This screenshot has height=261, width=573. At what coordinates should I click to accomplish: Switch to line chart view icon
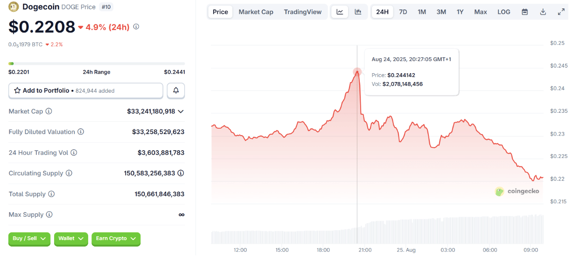pos(340,12)
